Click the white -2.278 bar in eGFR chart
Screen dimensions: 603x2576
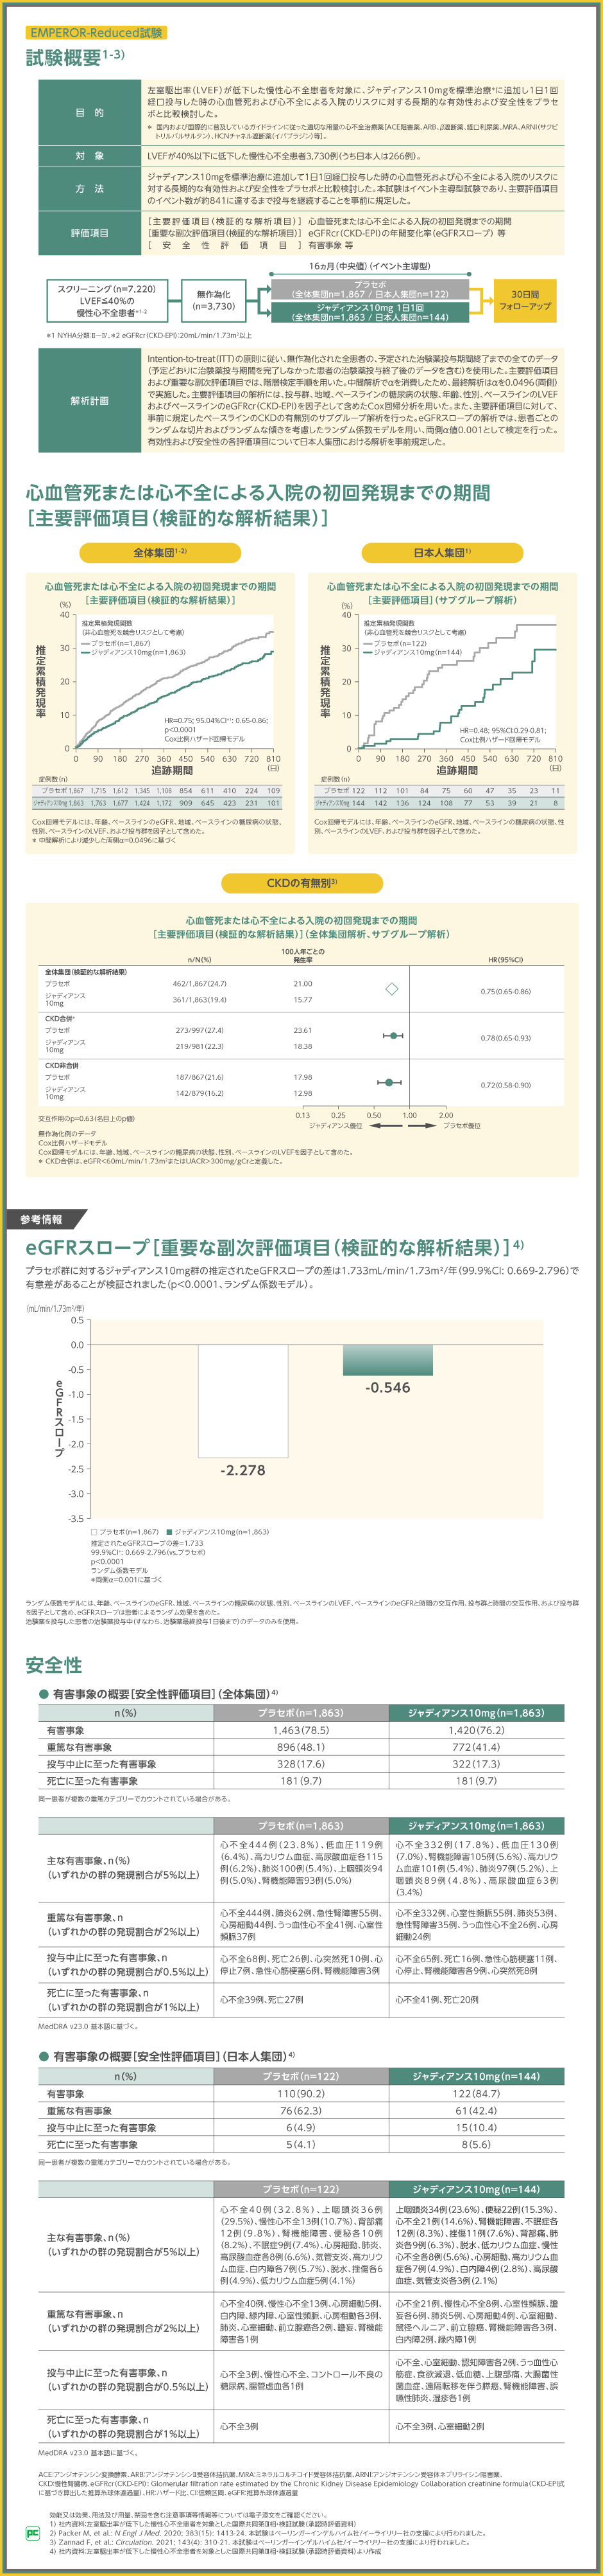(x=242, y=1400)
